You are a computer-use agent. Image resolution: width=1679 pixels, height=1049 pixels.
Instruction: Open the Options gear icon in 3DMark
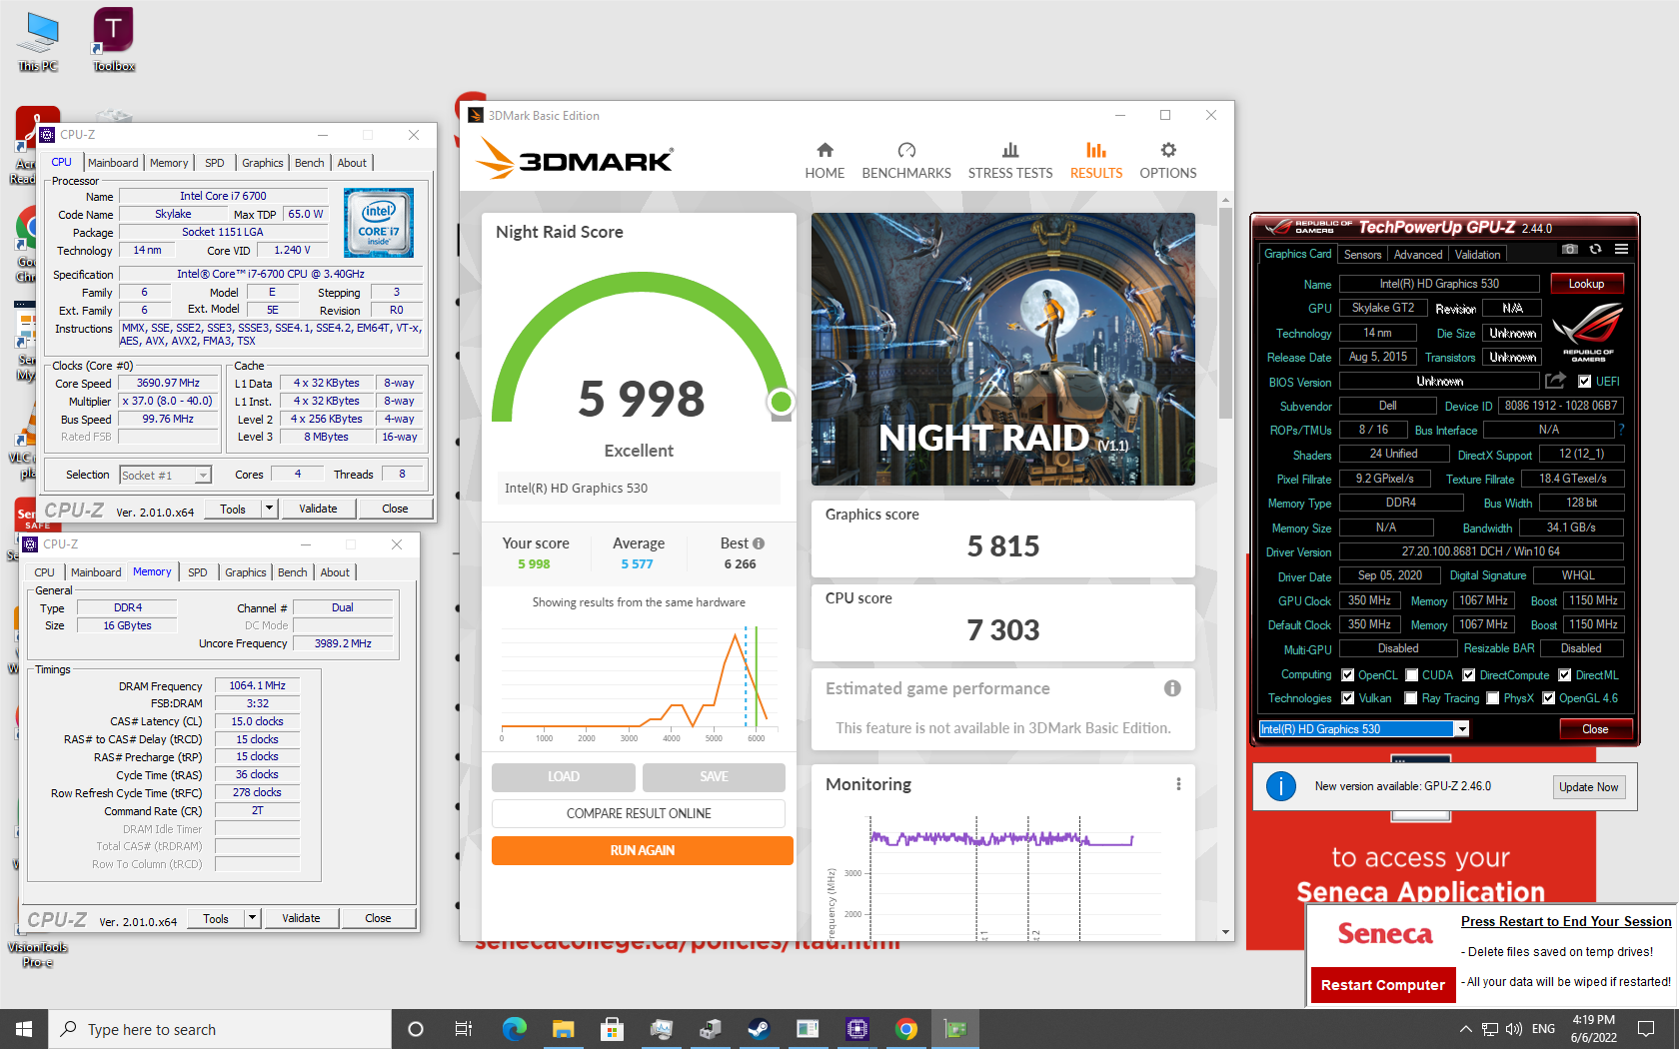pos(1168,150)
